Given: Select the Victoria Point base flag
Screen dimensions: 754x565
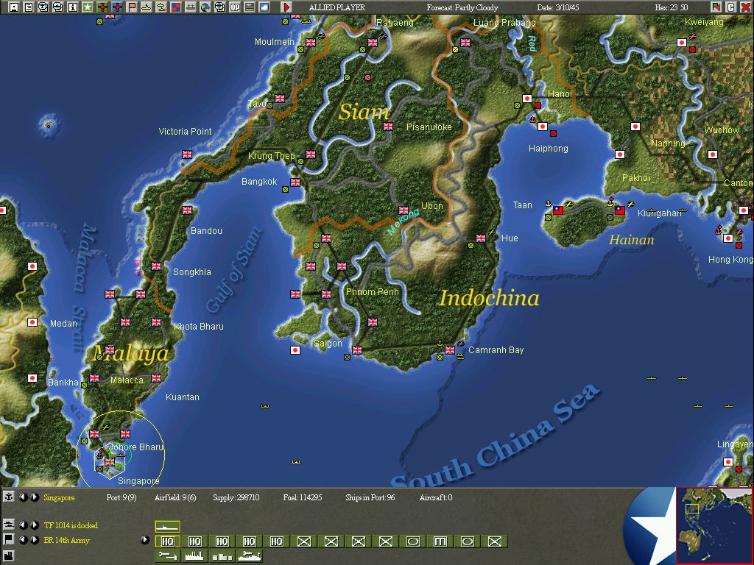Looking at the screenshot, I should pos(187,154).
